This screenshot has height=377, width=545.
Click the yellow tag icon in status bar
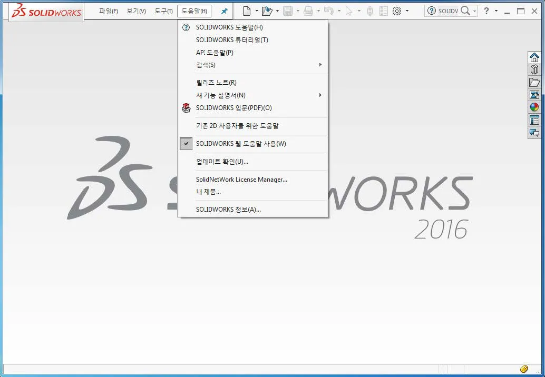pyautogui.click(x=524, y=369)
